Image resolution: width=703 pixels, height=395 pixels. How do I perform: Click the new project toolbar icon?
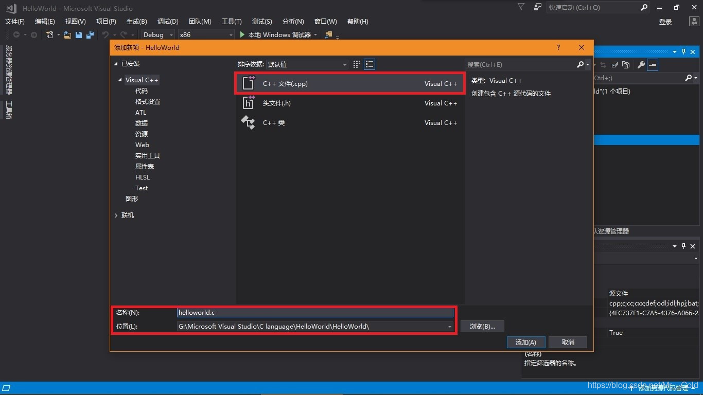[50, 34]
